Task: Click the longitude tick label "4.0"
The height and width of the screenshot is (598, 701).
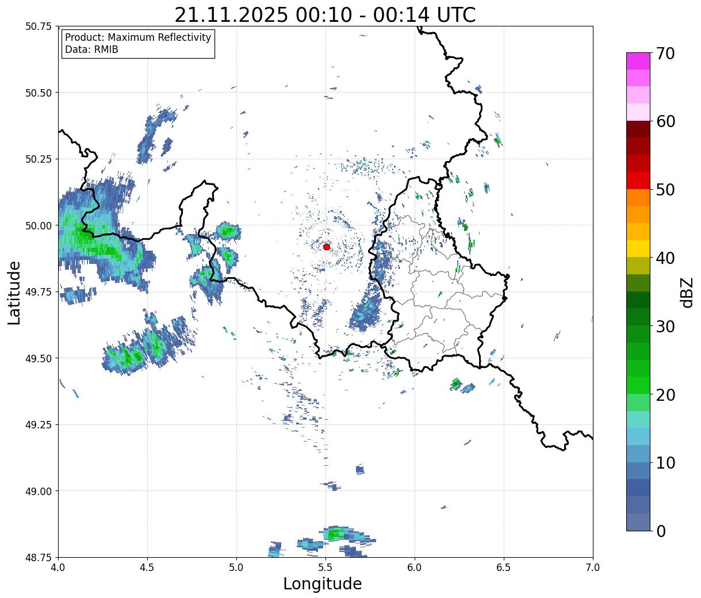Action: 58,568
